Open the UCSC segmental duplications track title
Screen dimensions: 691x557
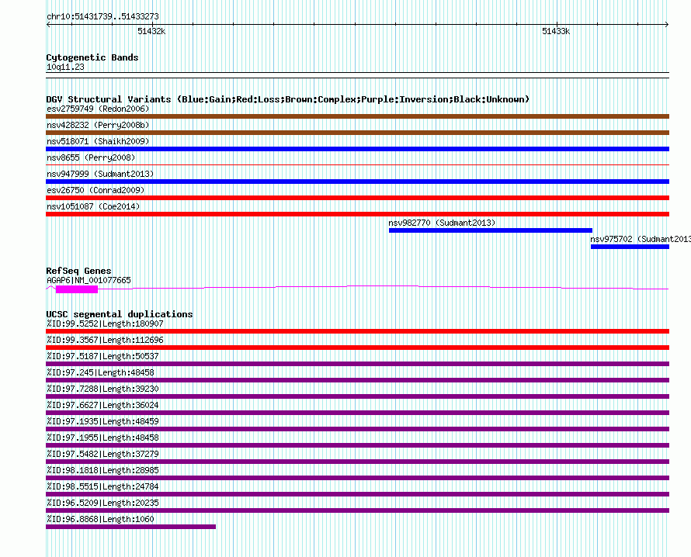click(120, 314)
